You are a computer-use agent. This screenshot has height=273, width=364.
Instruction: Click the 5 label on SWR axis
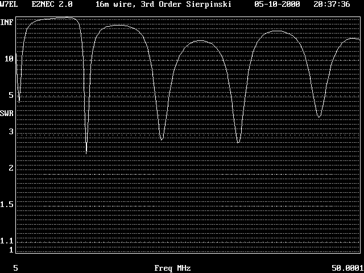(11, 95)
